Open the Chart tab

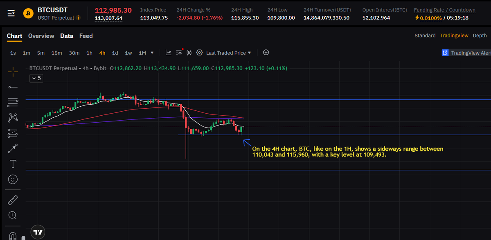[14, 36]
